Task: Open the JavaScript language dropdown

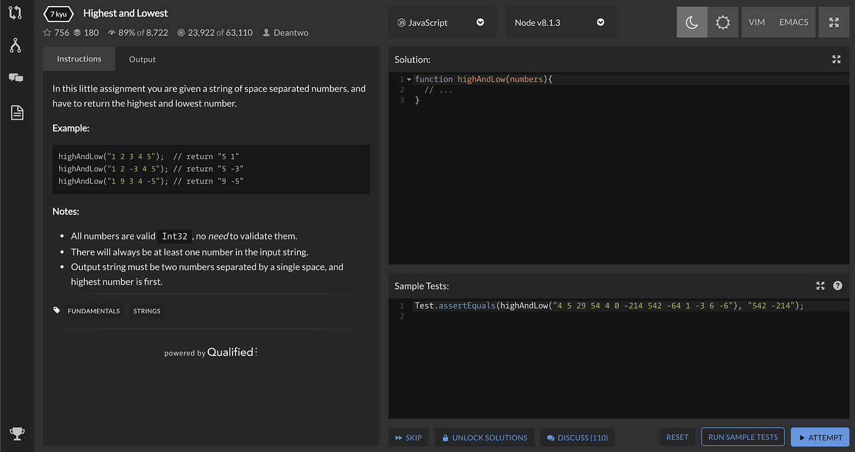Action: 441,23
